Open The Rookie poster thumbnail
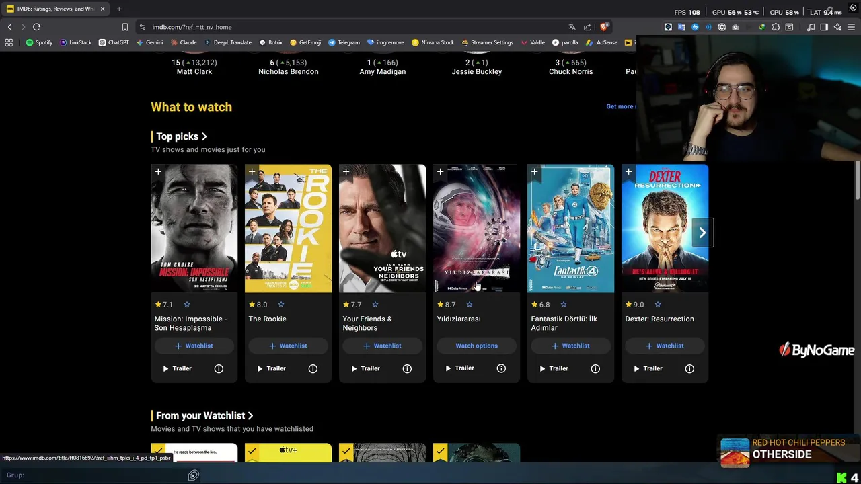Viewport: 861px width, 484px height. 288,229
